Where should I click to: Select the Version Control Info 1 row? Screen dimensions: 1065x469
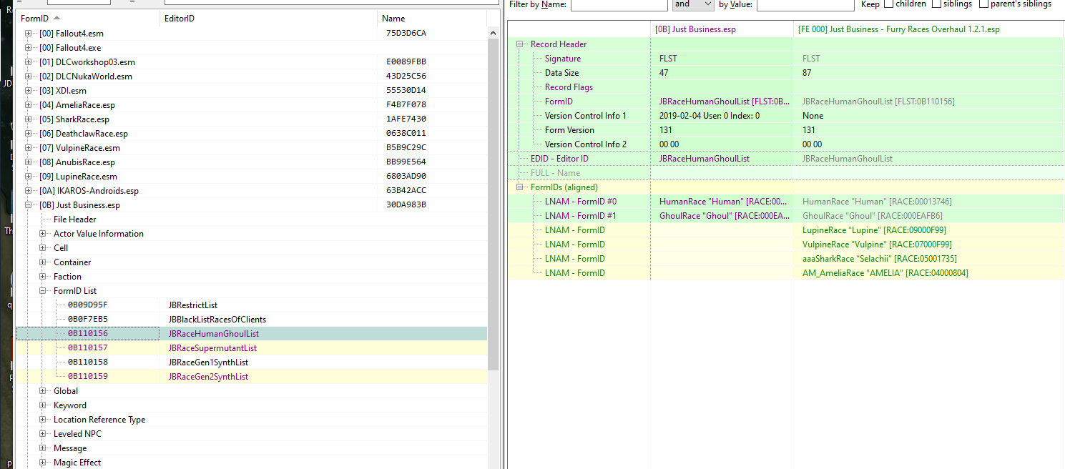585,116
